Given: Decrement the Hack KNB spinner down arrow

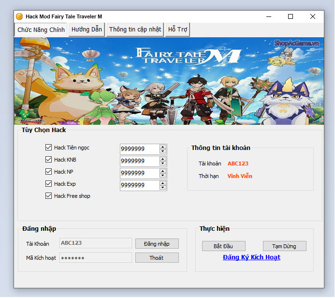Looking at the screenshot, I should [163, 164].
